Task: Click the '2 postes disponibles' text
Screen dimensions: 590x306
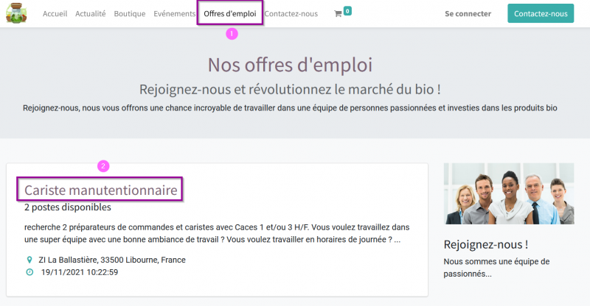Action: click(x=68, y=207)
